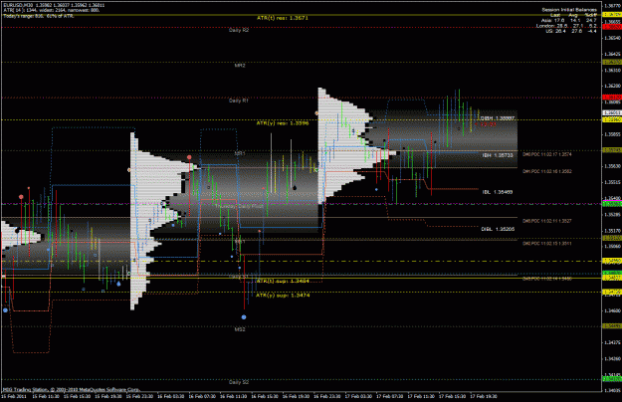Screen dimensions: 622x402
Task: Click the '16 Feb 23:30' time axis label
Action: (327, 396)
